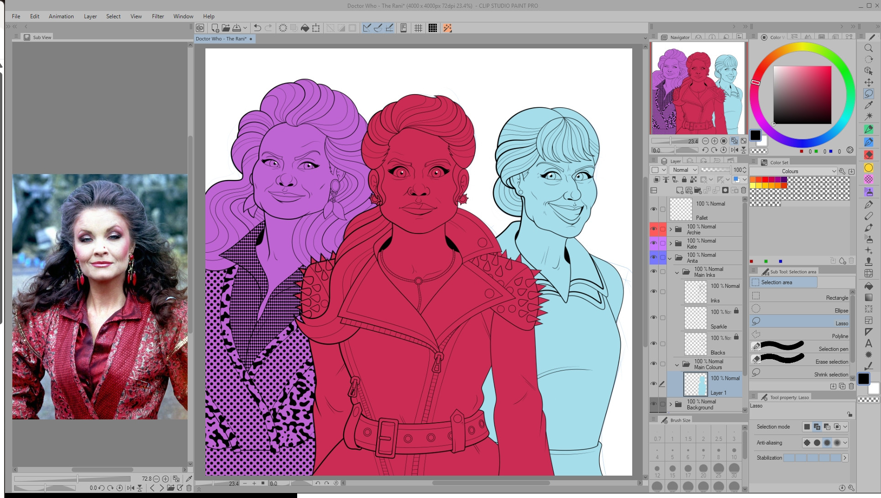Click the Save icon in command bar
The height and width of the screenshot is (498, 881).
click(237, 28)
